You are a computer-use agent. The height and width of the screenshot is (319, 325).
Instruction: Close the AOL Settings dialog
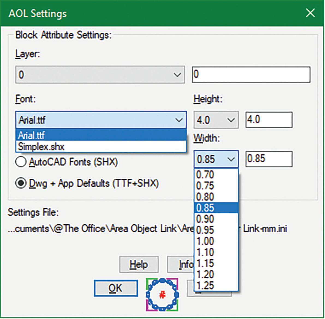point(310,13)
